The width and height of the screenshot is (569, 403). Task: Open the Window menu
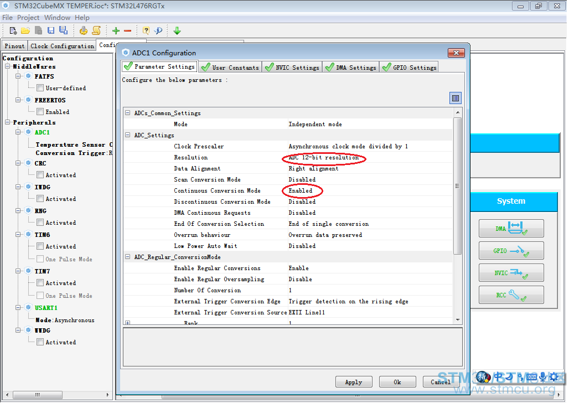pos(58,17)
